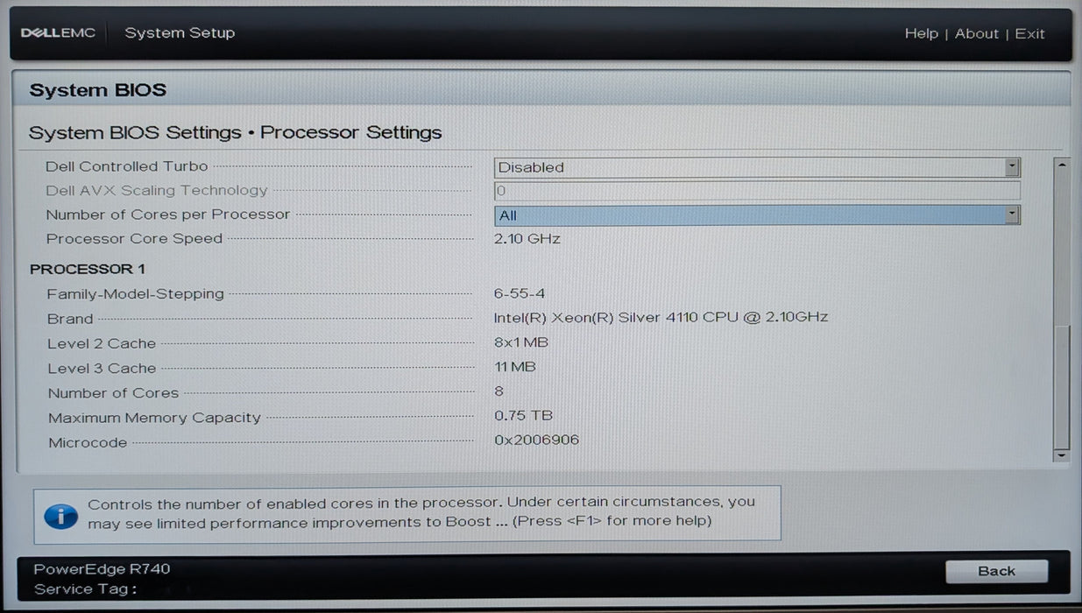Click the System Setup title
This screenshot has width=1082, height=613.
180,33
